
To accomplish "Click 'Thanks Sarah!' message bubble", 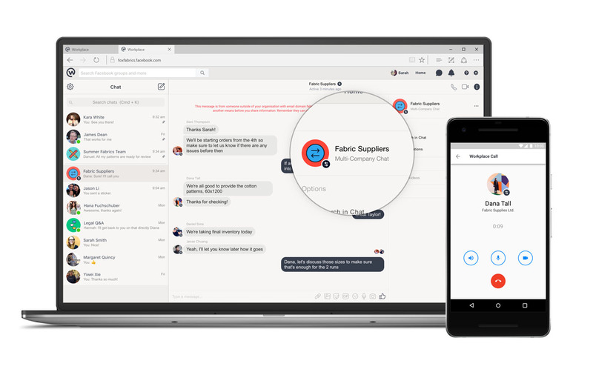I will tap(201, 129).
